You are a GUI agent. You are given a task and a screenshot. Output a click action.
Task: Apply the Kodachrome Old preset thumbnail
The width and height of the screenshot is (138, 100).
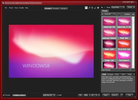click(109, 22)
